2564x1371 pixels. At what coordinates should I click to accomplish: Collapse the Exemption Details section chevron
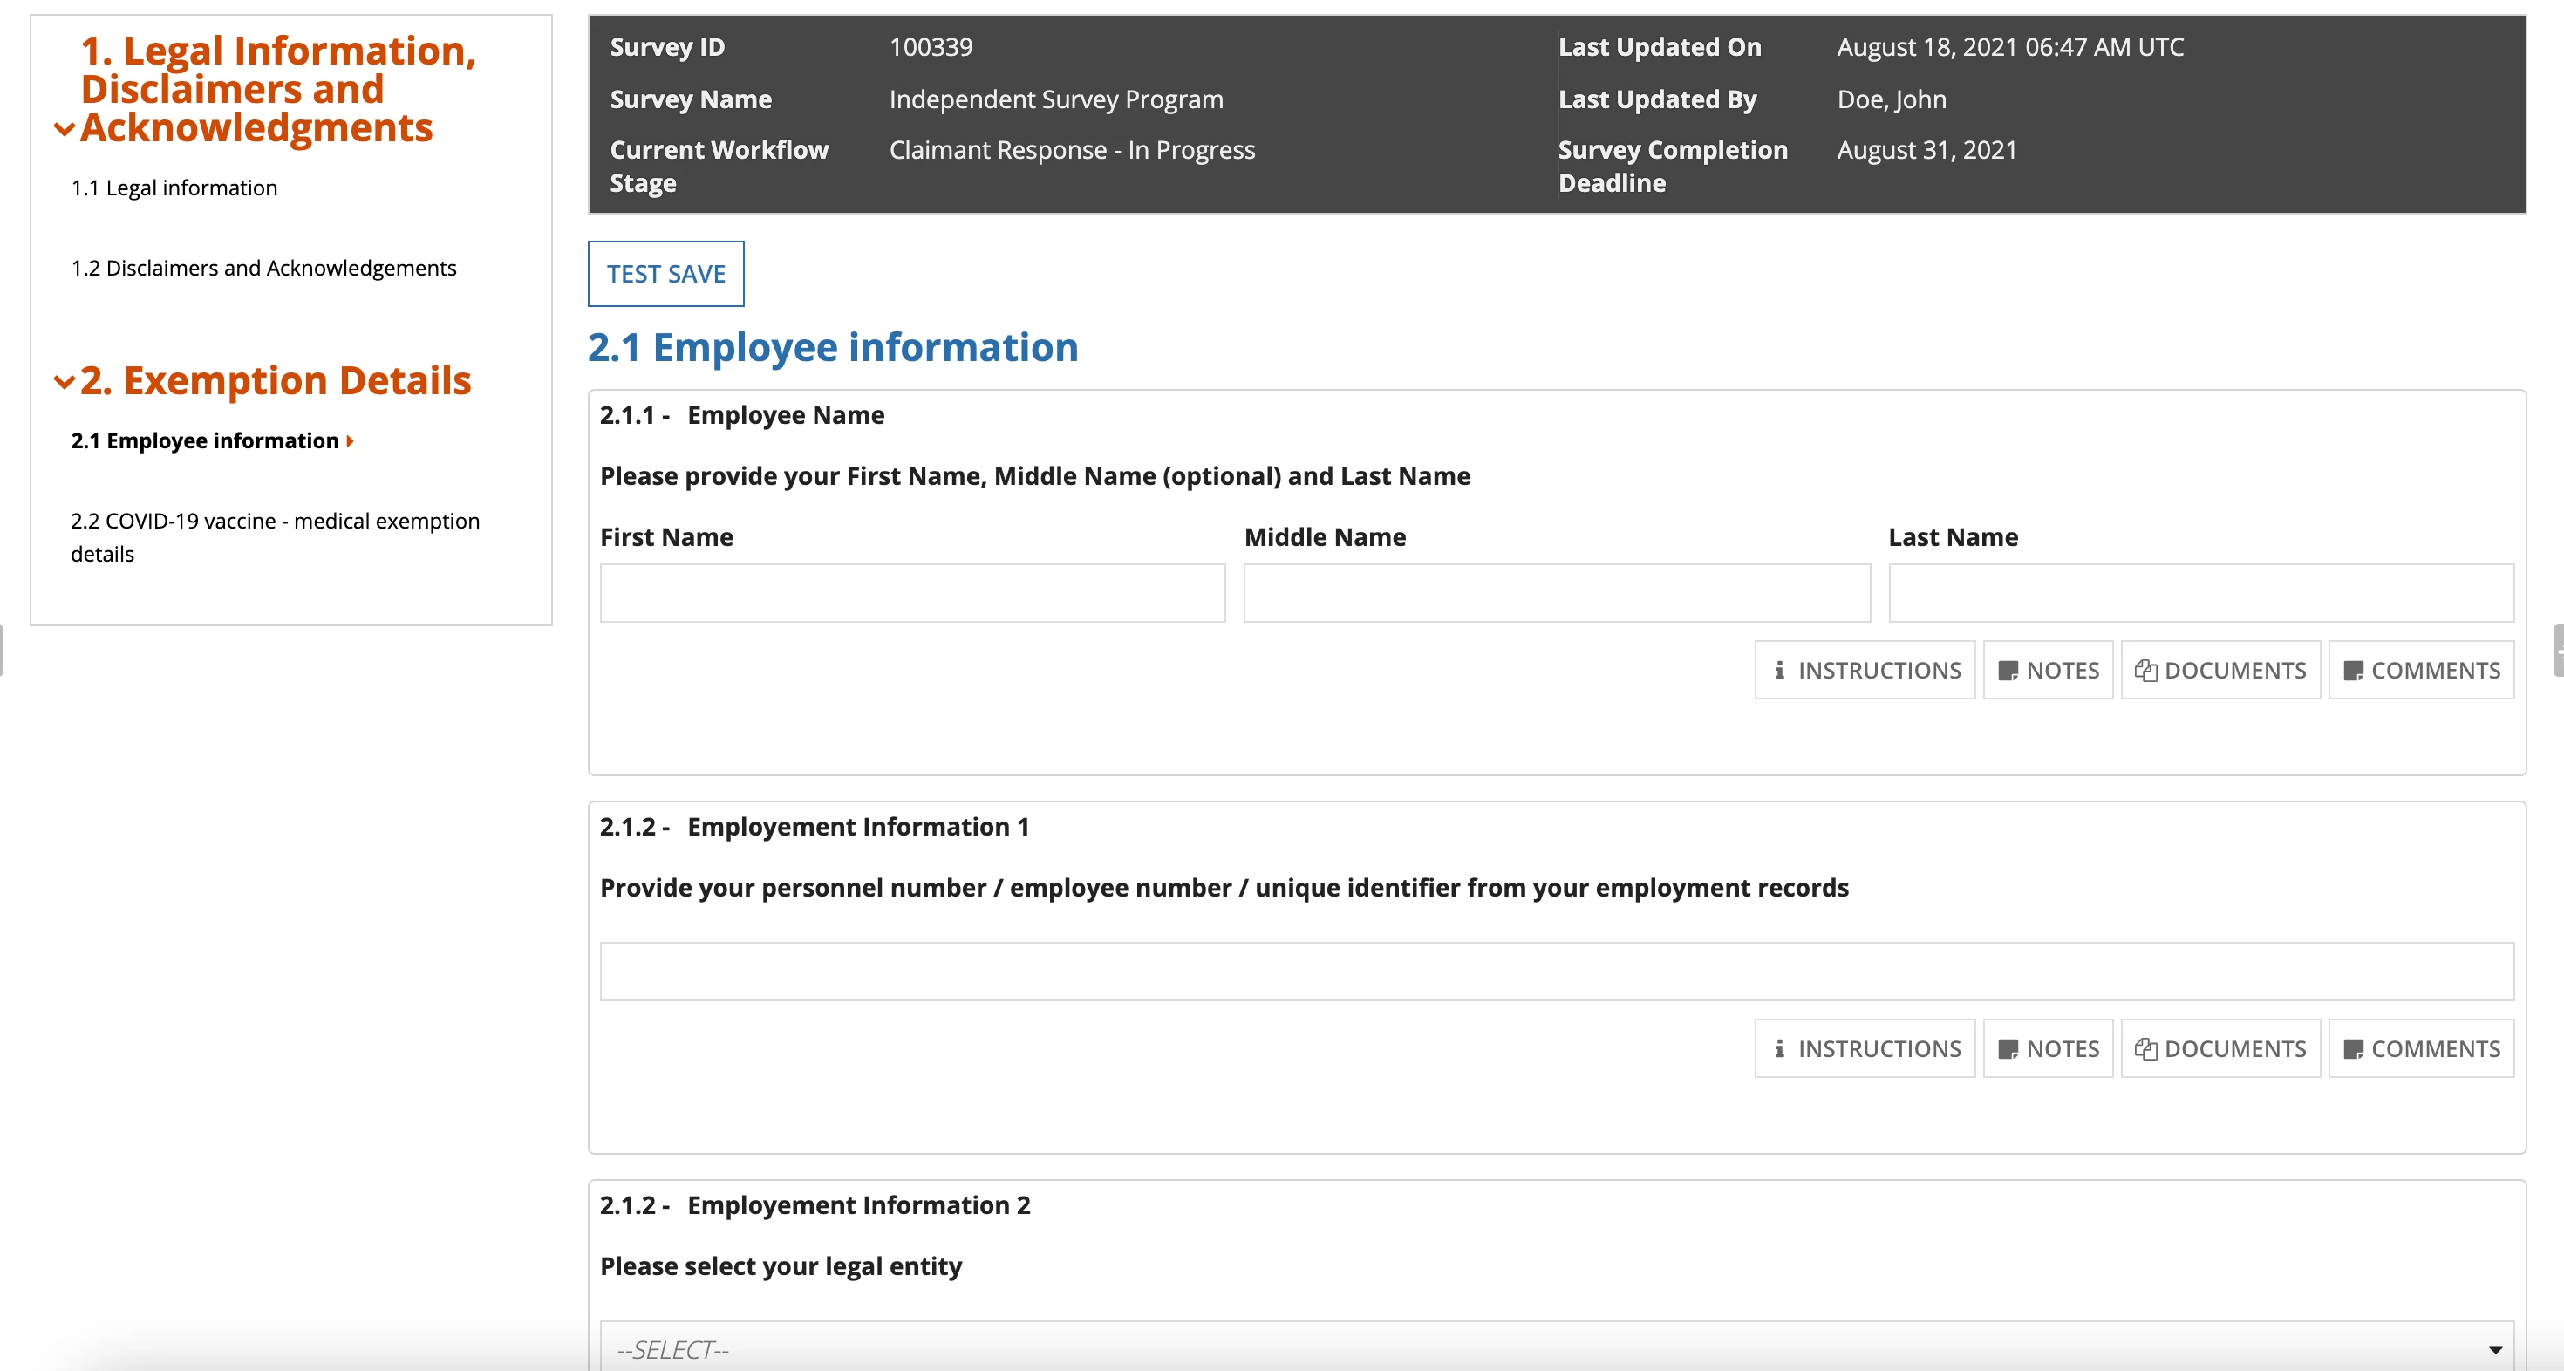(x=64, y=381)
